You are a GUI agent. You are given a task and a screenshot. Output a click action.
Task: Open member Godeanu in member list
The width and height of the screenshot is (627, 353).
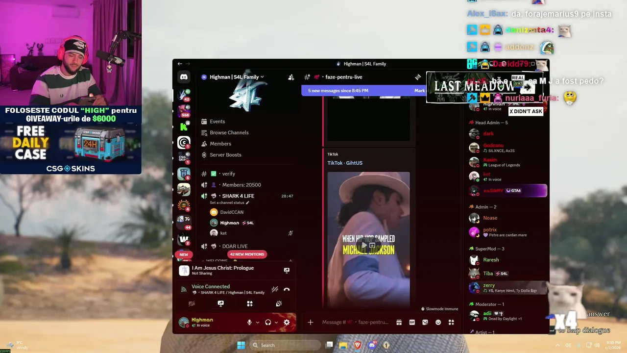pyautogui.click(x=507, y=148)
